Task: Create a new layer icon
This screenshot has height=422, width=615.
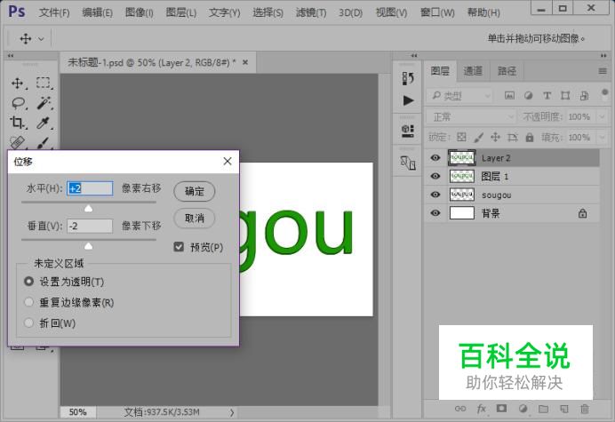Action: click(564, 409)
